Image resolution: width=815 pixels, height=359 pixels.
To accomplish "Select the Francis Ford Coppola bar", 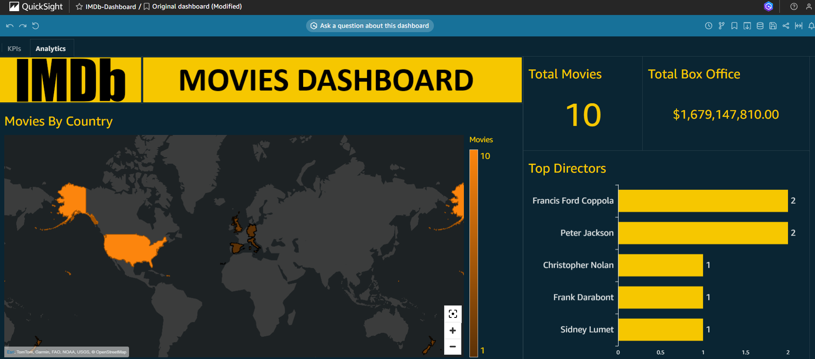I will (x=703, y=200).
